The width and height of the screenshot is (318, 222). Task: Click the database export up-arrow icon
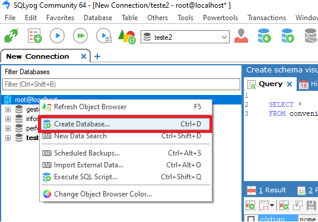pyautogui.click(x=288, y=36)
